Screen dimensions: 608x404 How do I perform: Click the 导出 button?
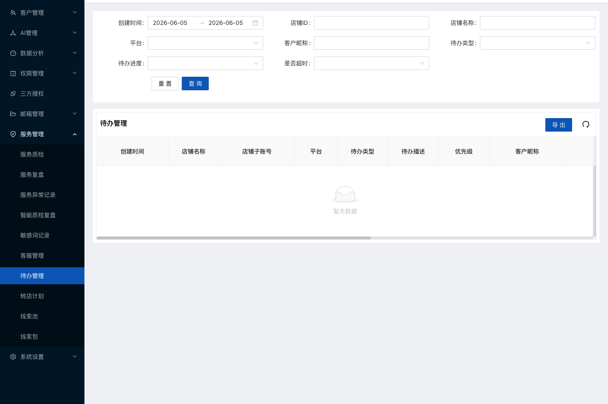tap(559, 125)
